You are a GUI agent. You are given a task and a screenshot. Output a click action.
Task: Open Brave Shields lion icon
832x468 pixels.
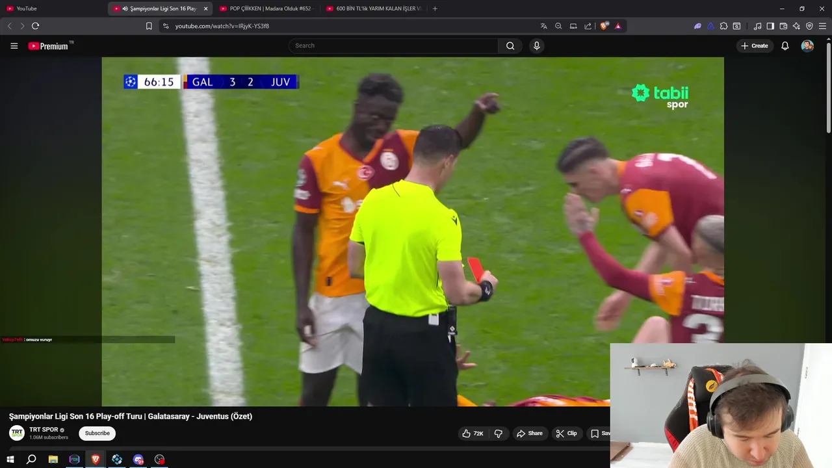pyautogui.click(x=604, y=26)
